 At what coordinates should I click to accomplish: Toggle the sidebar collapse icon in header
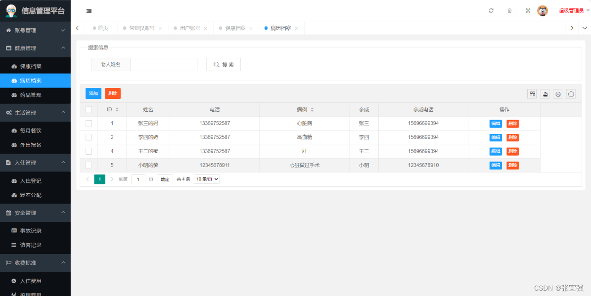tap(89, 11)
